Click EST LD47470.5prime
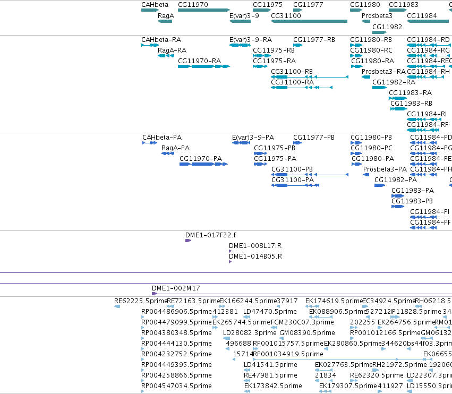452x394 pixels. coord(270,312)
